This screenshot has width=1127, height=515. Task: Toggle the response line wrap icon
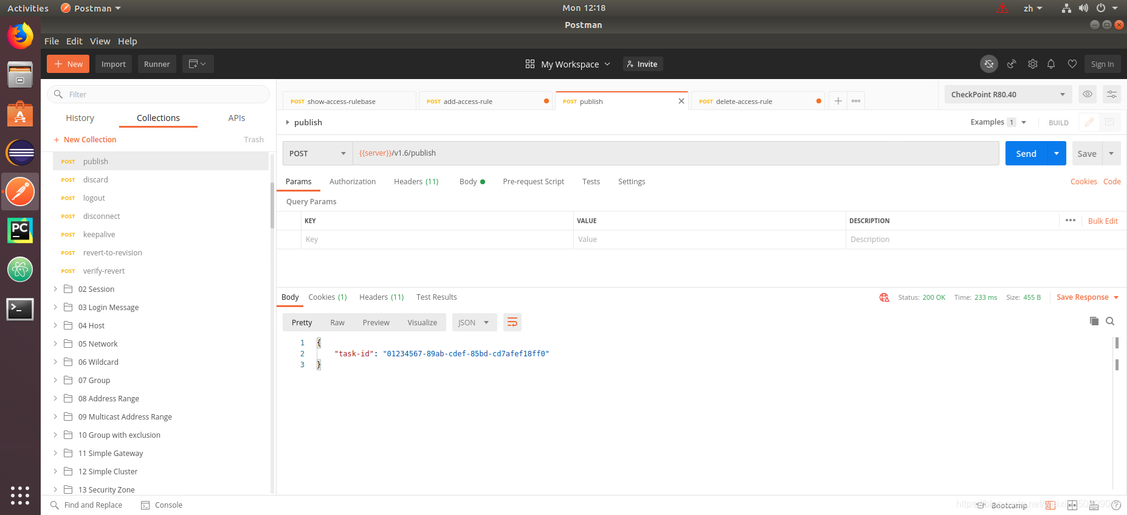[512, 322]
